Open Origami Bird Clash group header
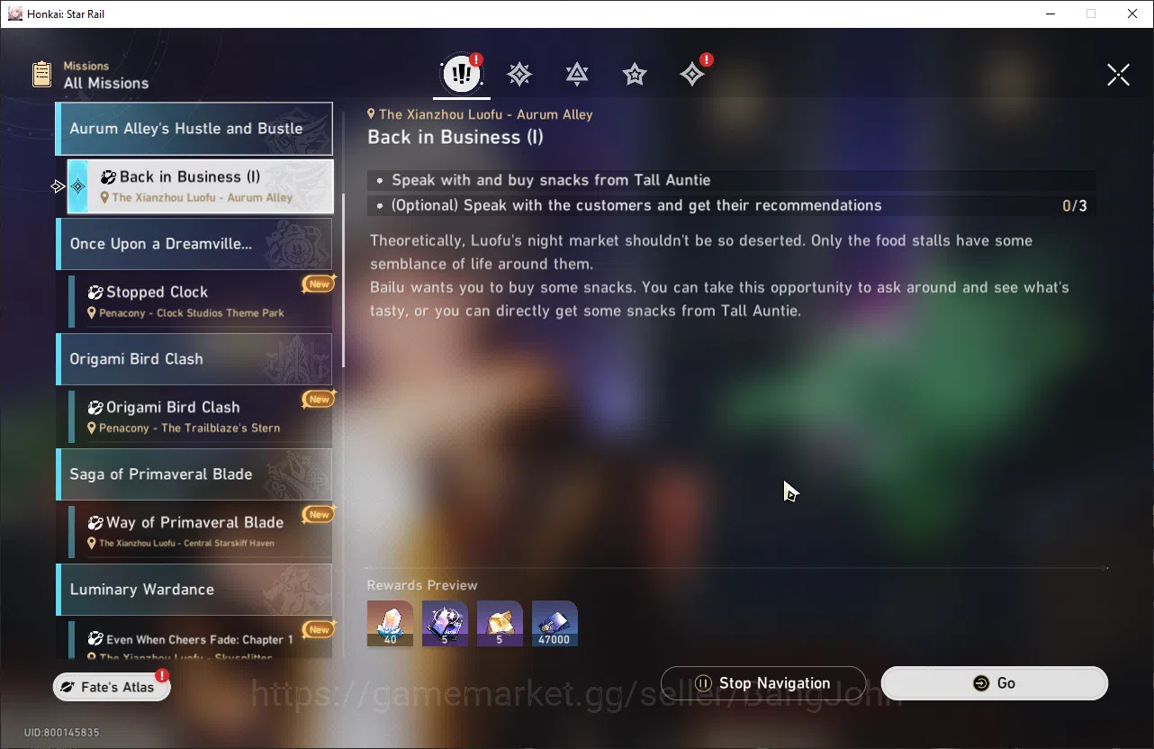 pyautogui.click(x=194, y=359)
